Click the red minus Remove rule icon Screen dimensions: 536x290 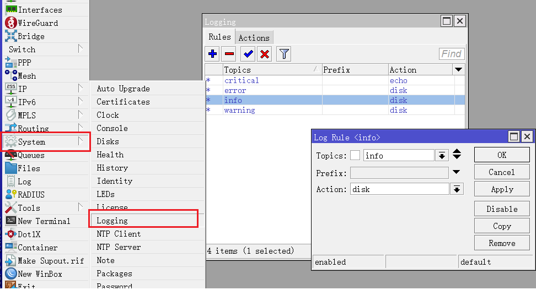tap(229, 54)
